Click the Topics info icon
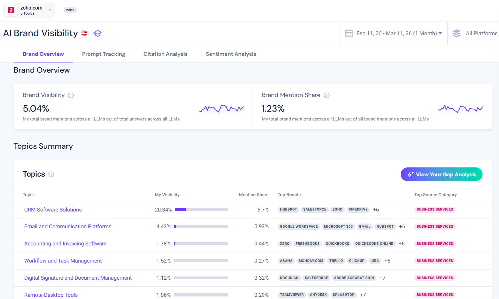499x299 pixels. 51,174
